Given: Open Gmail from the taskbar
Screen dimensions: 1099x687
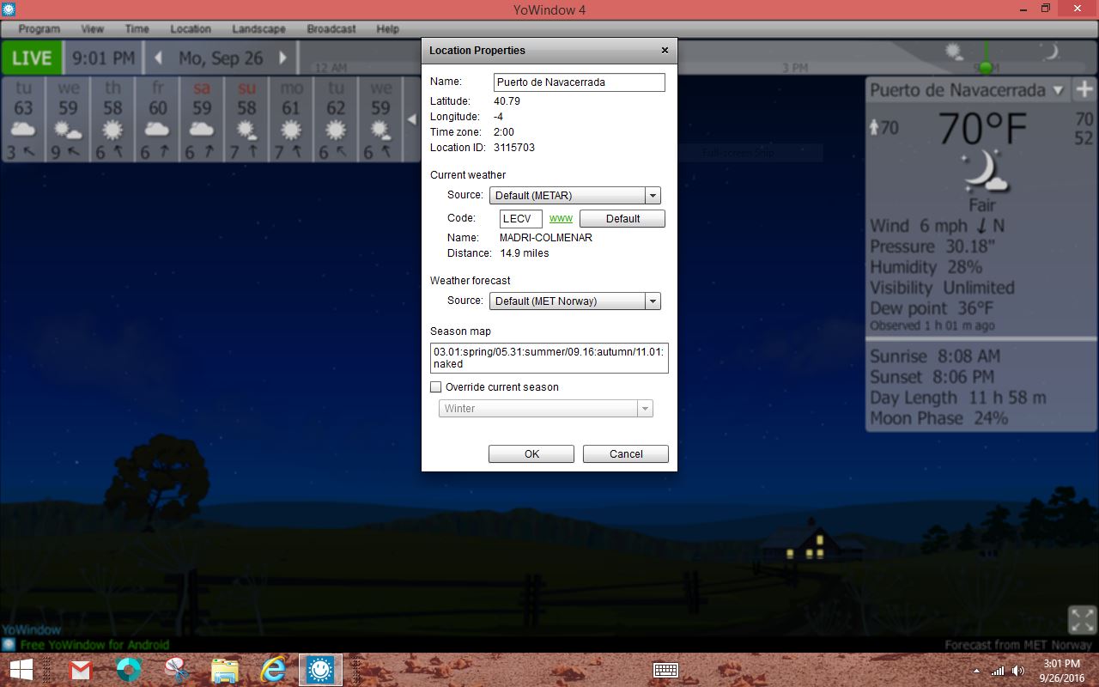Looking at the screenshot, I should click(81, 670).
